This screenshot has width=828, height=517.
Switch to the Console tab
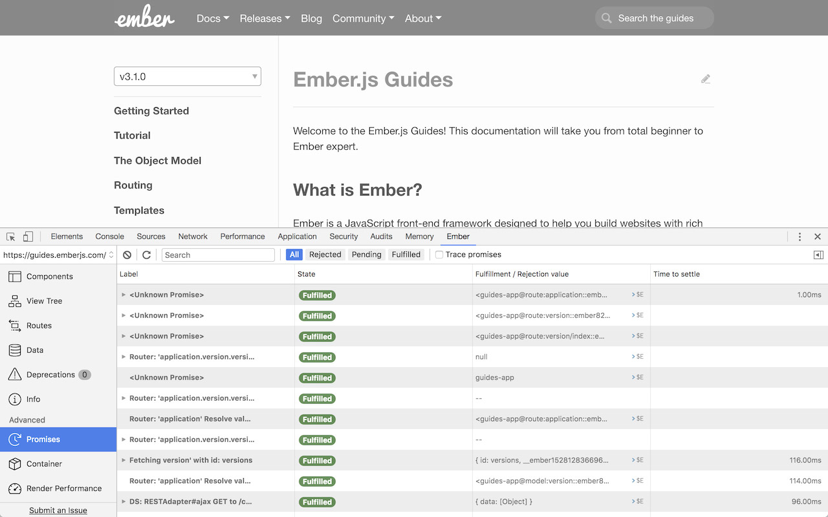click(x=109, y=237)
